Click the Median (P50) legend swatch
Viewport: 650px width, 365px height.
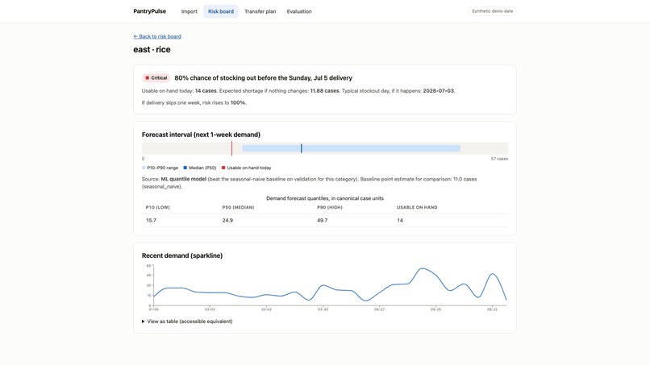coord(185,168)
